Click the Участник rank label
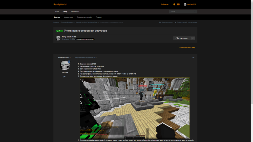253x142 pixels. coord(65,73)
